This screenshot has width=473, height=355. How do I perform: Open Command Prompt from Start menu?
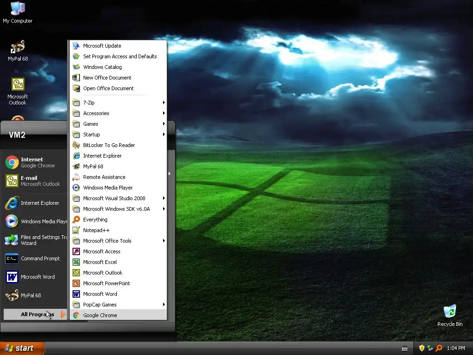pos(35,258)
